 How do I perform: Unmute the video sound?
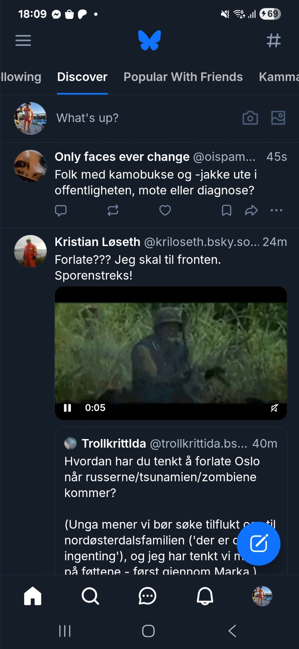tap(274, 408)
